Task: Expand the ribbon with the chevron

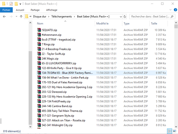Action: click(171, 10)
